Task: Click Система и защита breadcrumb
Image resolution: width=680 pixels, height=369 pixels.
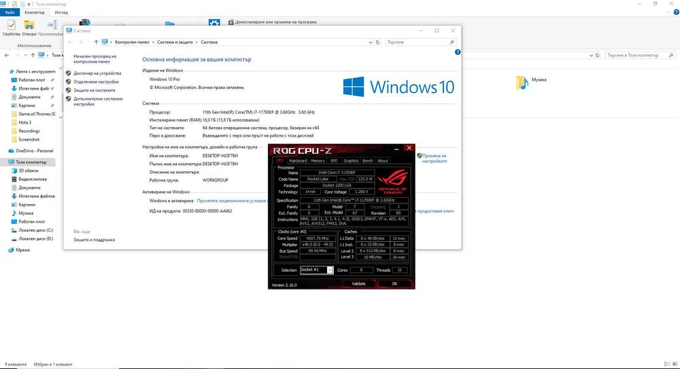Action: pos(175,42)
